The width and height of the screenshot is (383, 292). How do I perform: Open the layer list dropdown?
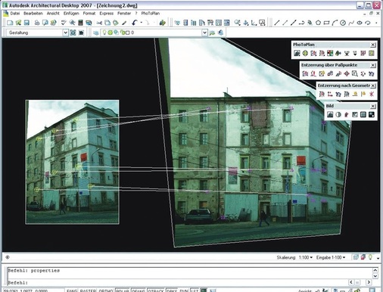[x=204, y=33]
